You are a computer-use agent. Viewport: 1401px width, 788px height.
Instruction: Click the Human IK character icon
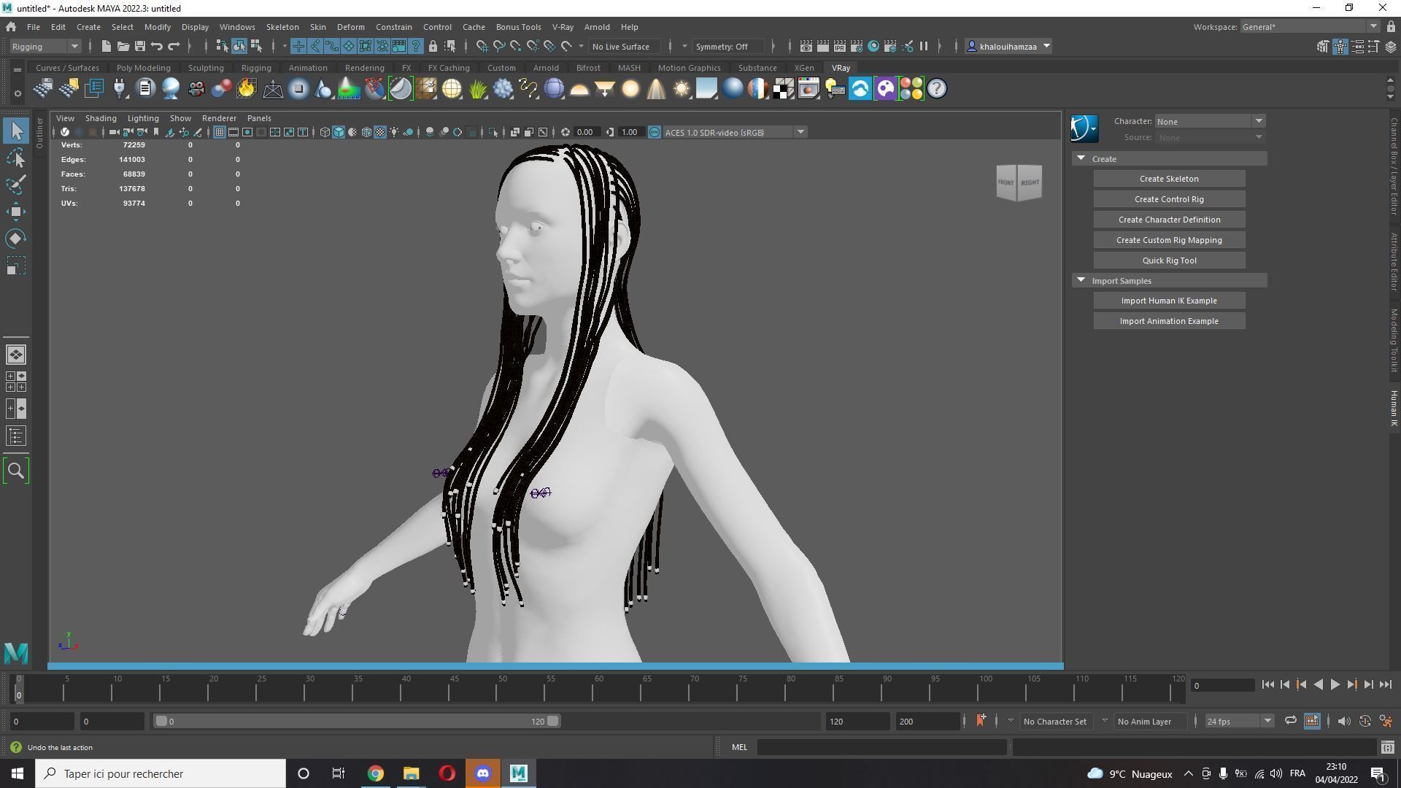(1084, 128)
